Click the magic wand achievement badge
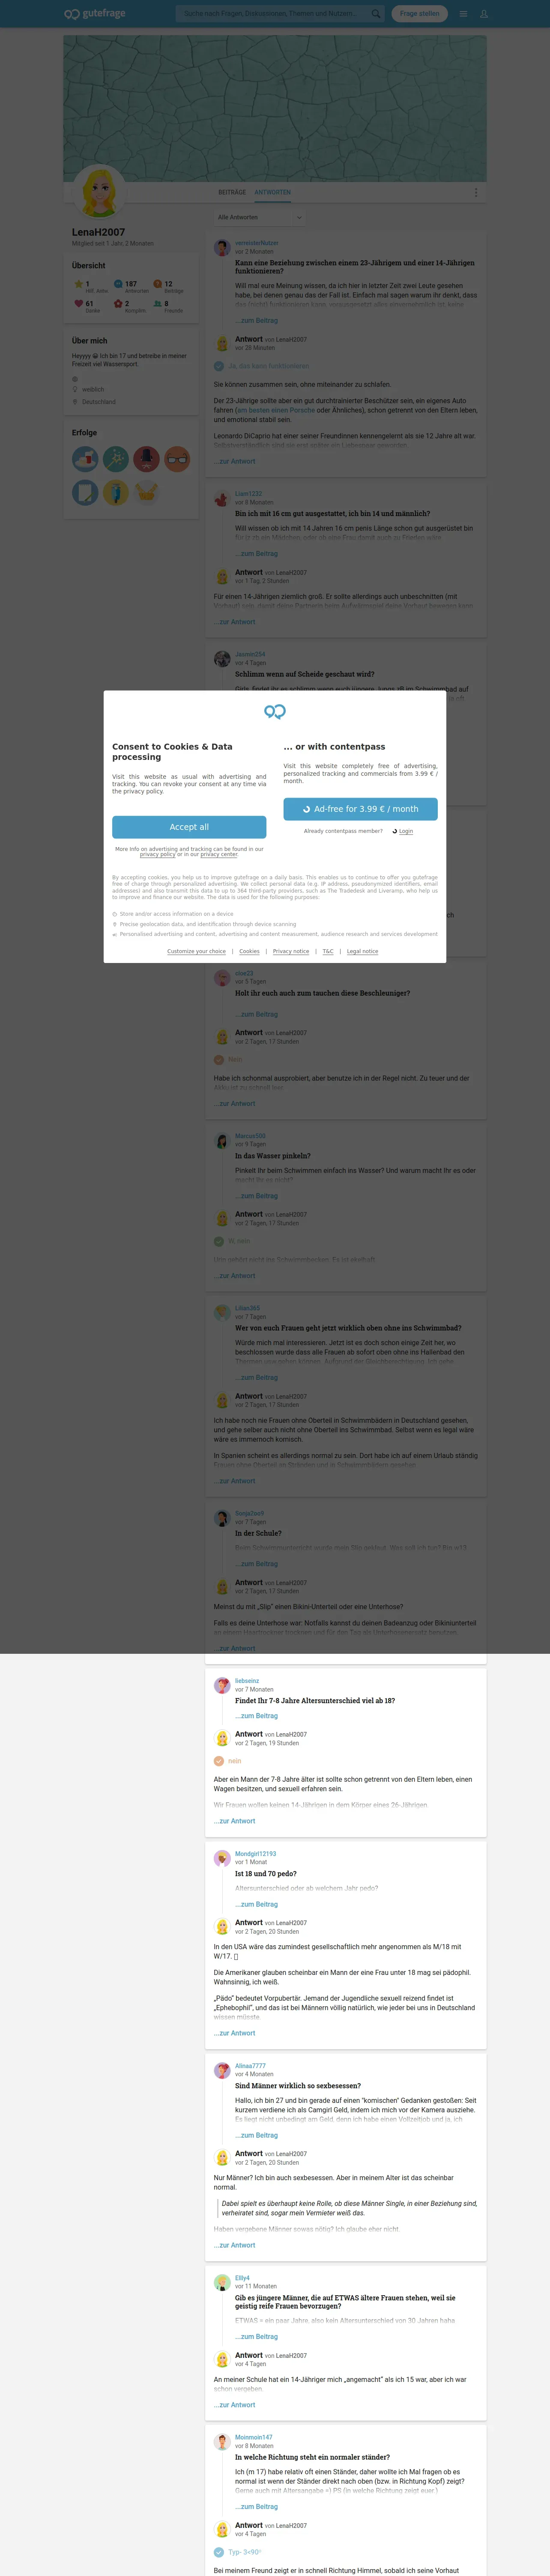The image size is (550, 2576). pos(116,459)
